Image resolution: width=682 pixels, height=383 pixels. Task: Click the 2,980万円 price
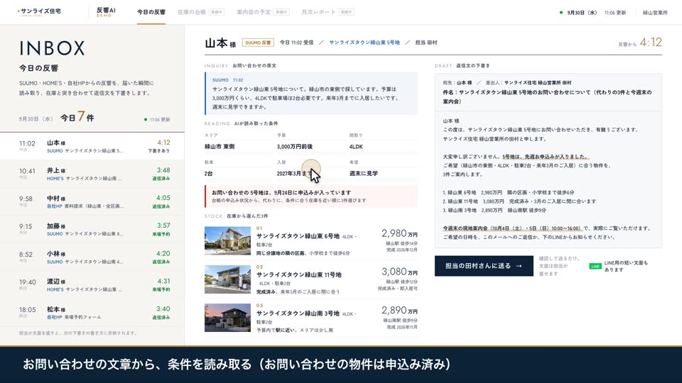399,233
